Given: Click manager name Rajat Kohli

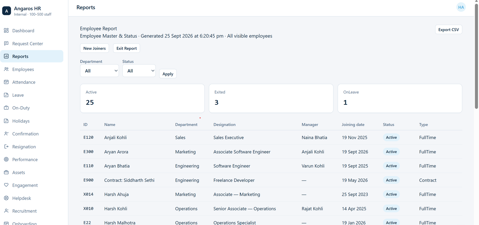Looking at the screenshot, I should click(x=312, y=209).
